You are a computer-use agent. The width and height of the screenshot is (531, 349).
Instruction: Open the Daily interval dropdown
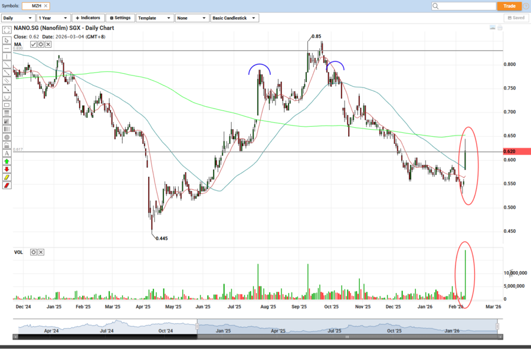click(x=18, y=18)
